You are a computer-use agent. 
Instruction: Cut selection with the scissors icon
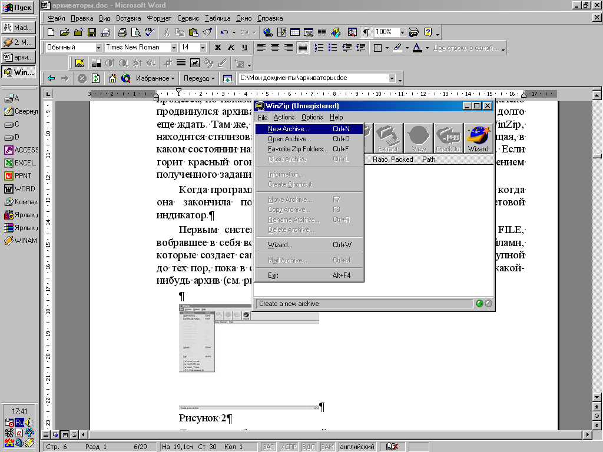pyautogui.click(x=167, y=32)
